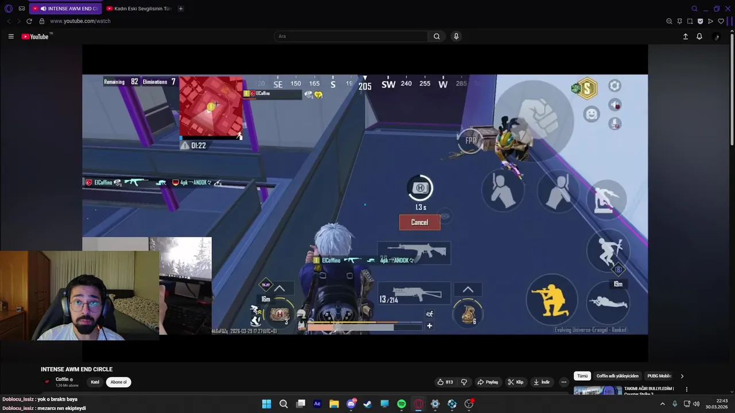The width and height of the screenshot is (735, 413).
Task: Go back to the previous page
Action: pyautogui.click(x=9, y=21)
